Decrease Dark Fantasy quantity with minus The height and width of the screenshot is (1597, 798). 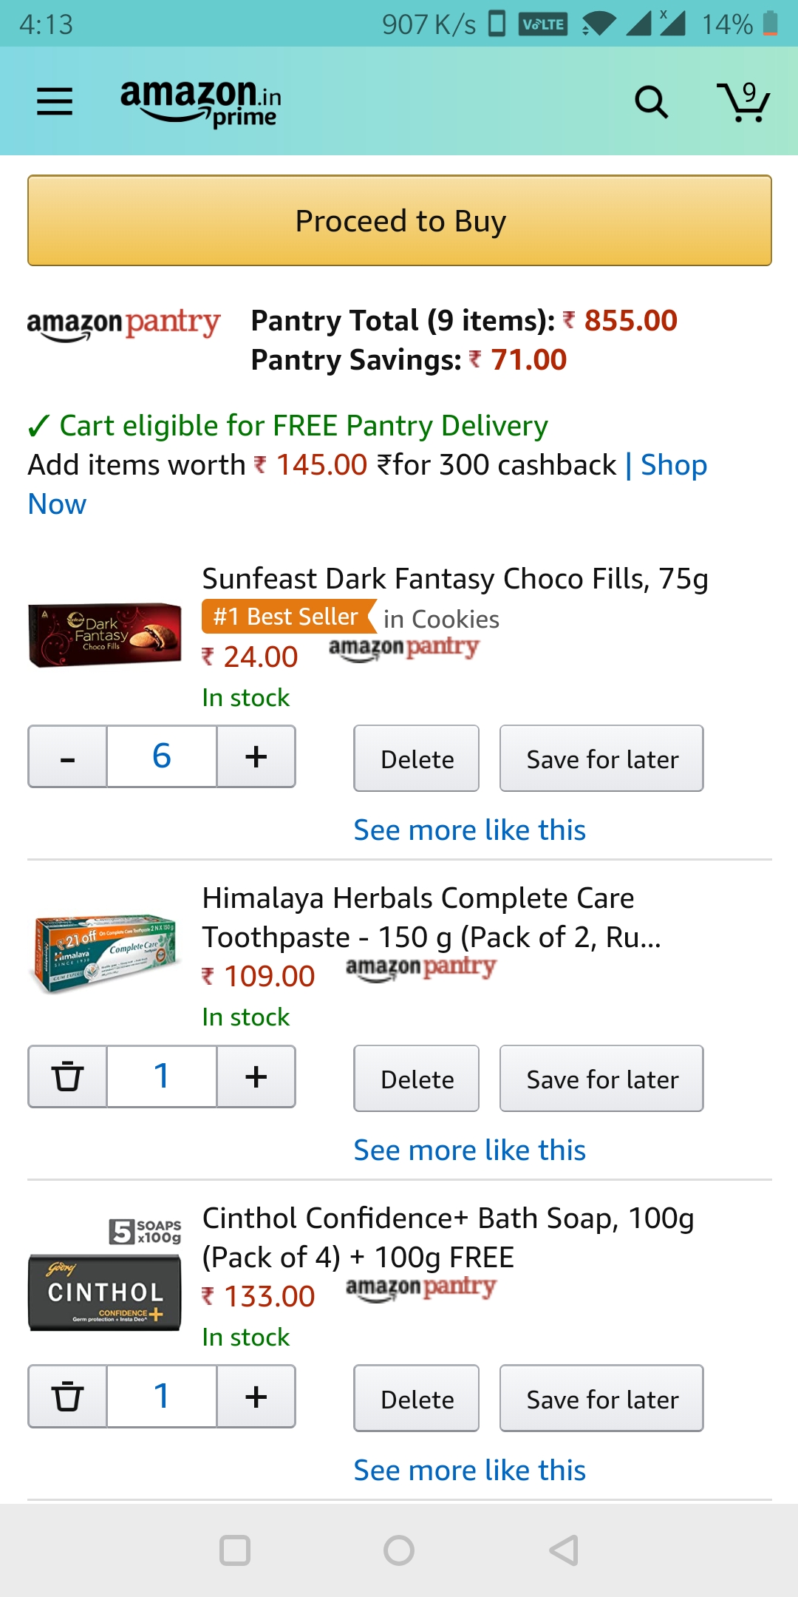[x=67, y=757]
